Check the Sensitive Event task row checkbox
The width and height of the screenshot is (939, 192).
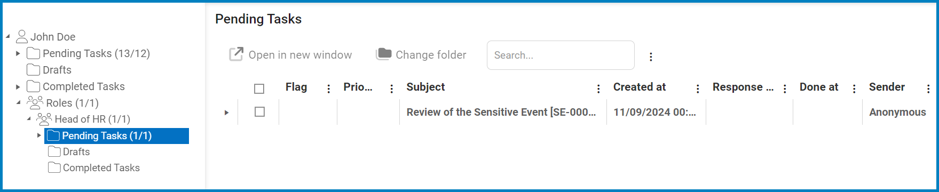(259, 112)
